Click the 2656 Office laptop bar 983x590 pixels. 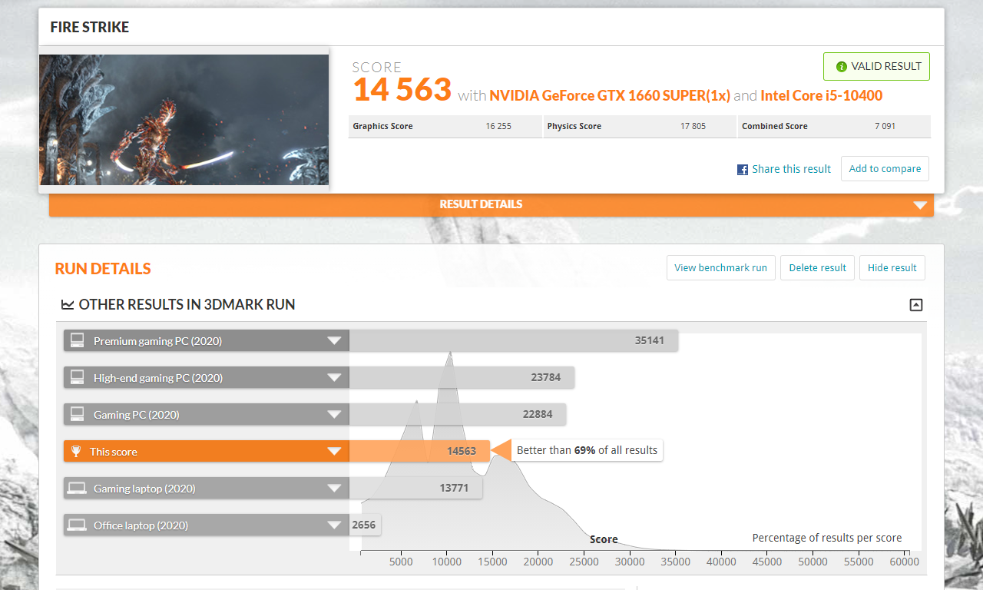coord(366,525)
